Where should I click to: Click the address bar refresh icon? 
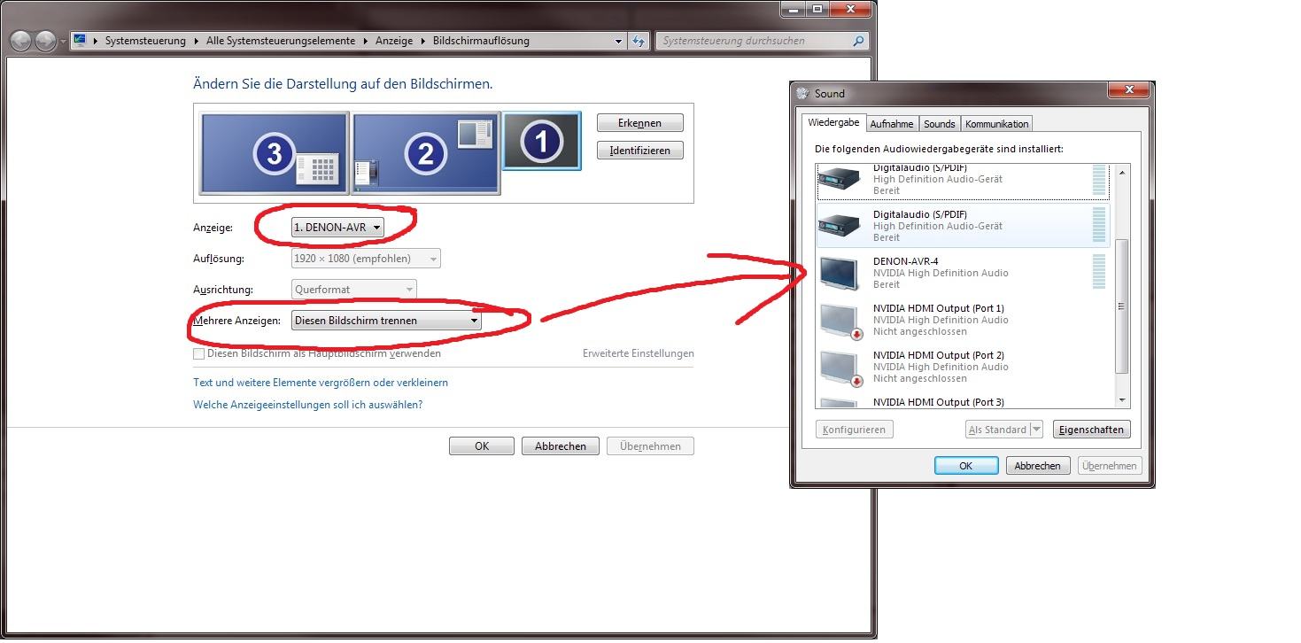click(639, 41)
